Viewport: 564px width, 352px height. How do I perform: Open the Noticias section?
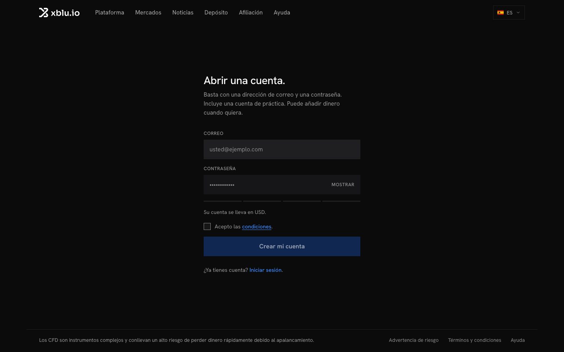coord(183,13)
